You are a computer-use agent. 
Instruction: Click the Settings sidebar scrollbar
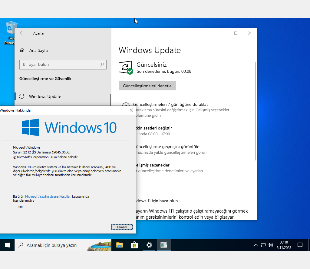[x=110, y=99]
